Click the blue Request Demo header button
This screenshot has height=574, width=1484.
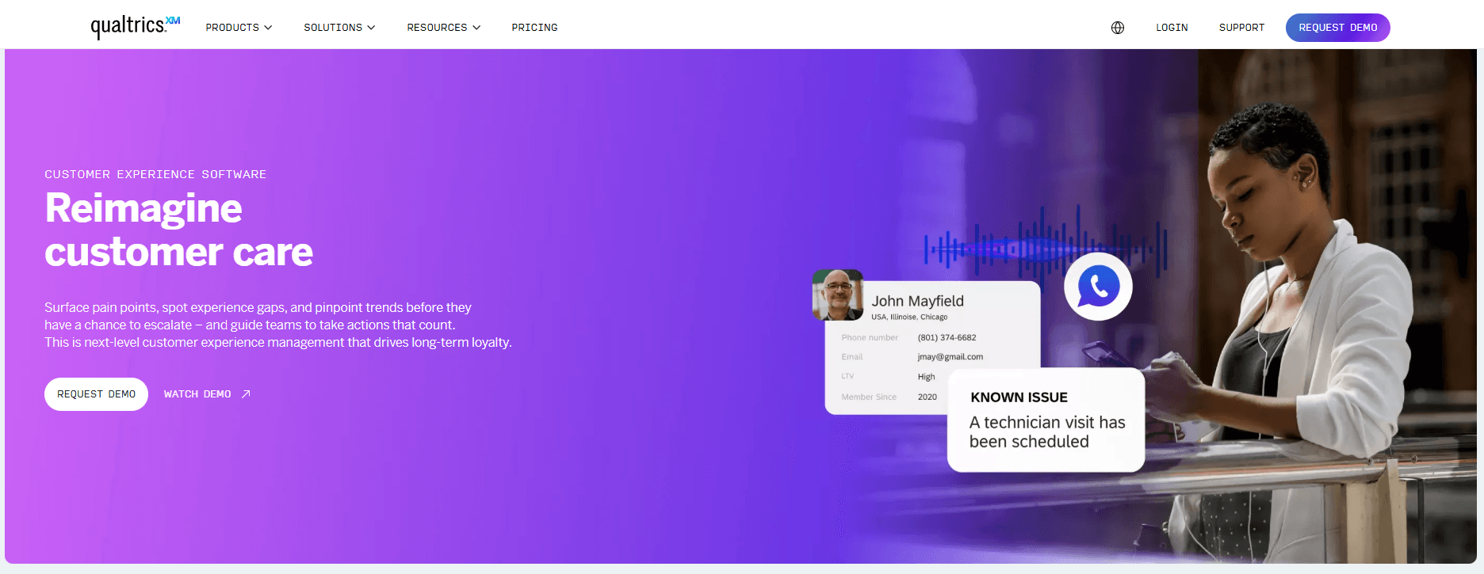1337,28
